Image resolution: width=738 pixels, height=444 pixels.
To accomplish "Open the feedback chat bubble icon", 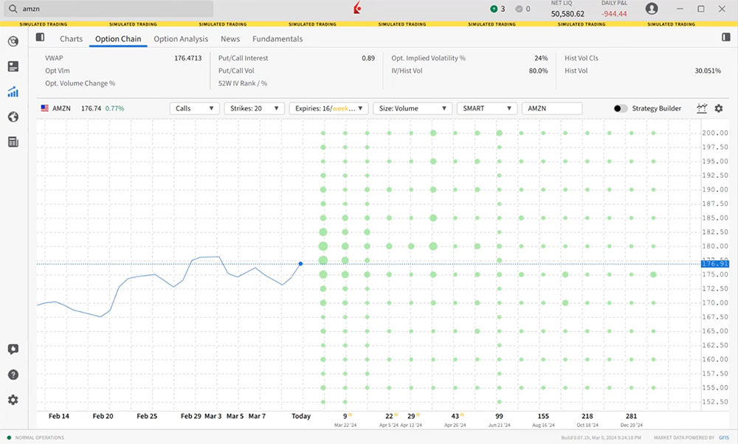I will (13, 350).
